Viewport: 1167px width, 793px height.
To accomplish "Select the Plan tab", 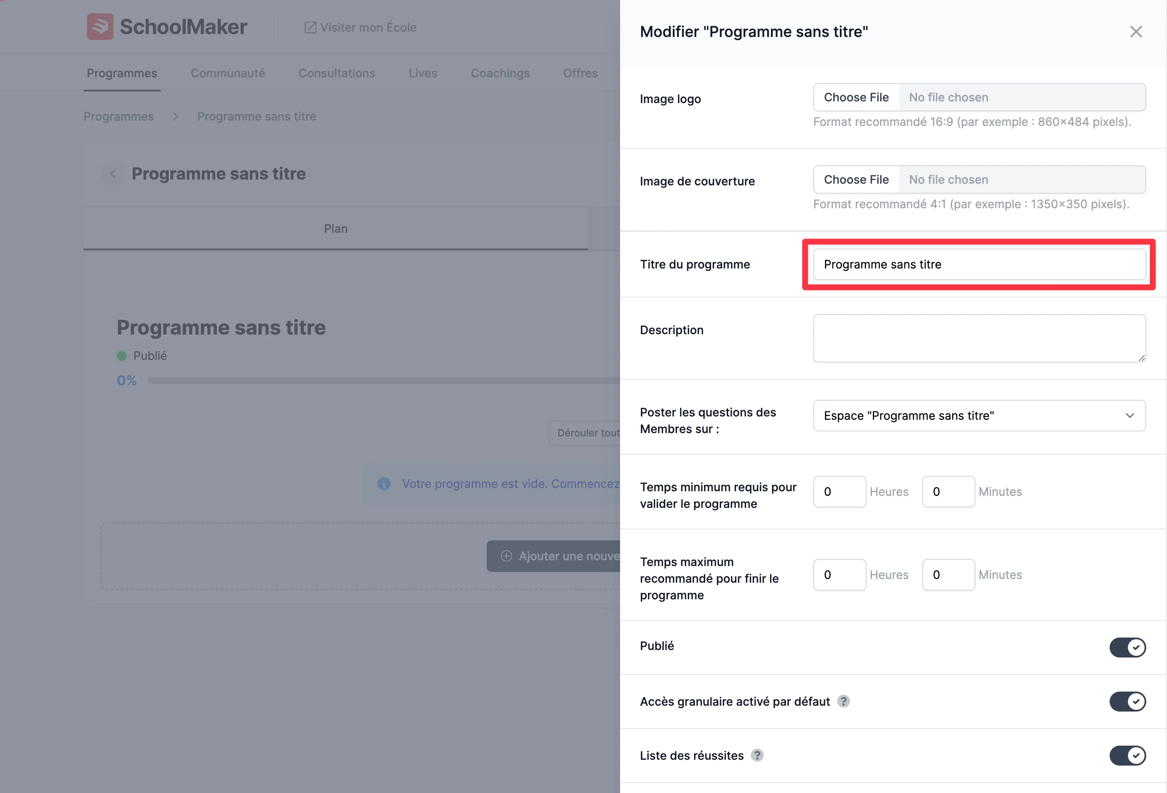I will click(335, 229).
